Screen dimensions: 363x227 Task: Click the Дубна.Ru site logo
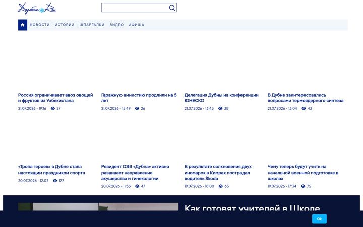pyautogui.click(x=37, y=8)
